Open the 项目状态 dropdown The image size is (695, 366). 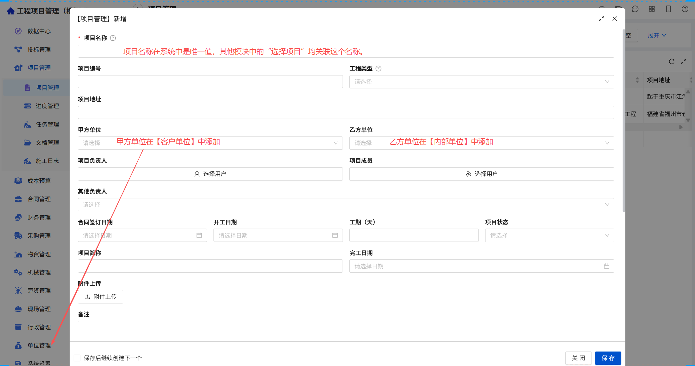pyautogui.click(x=549, y=235)
